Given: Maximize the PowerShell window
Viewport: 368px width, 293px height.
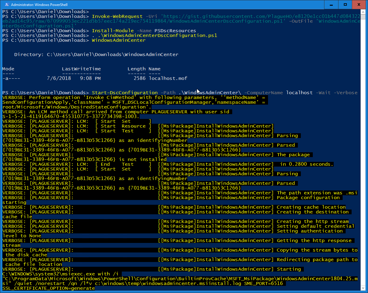Looking at the screenshot, I should click(345, 4).
